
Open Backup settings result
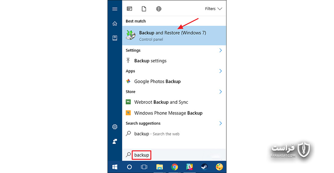[x=174, y=61]
